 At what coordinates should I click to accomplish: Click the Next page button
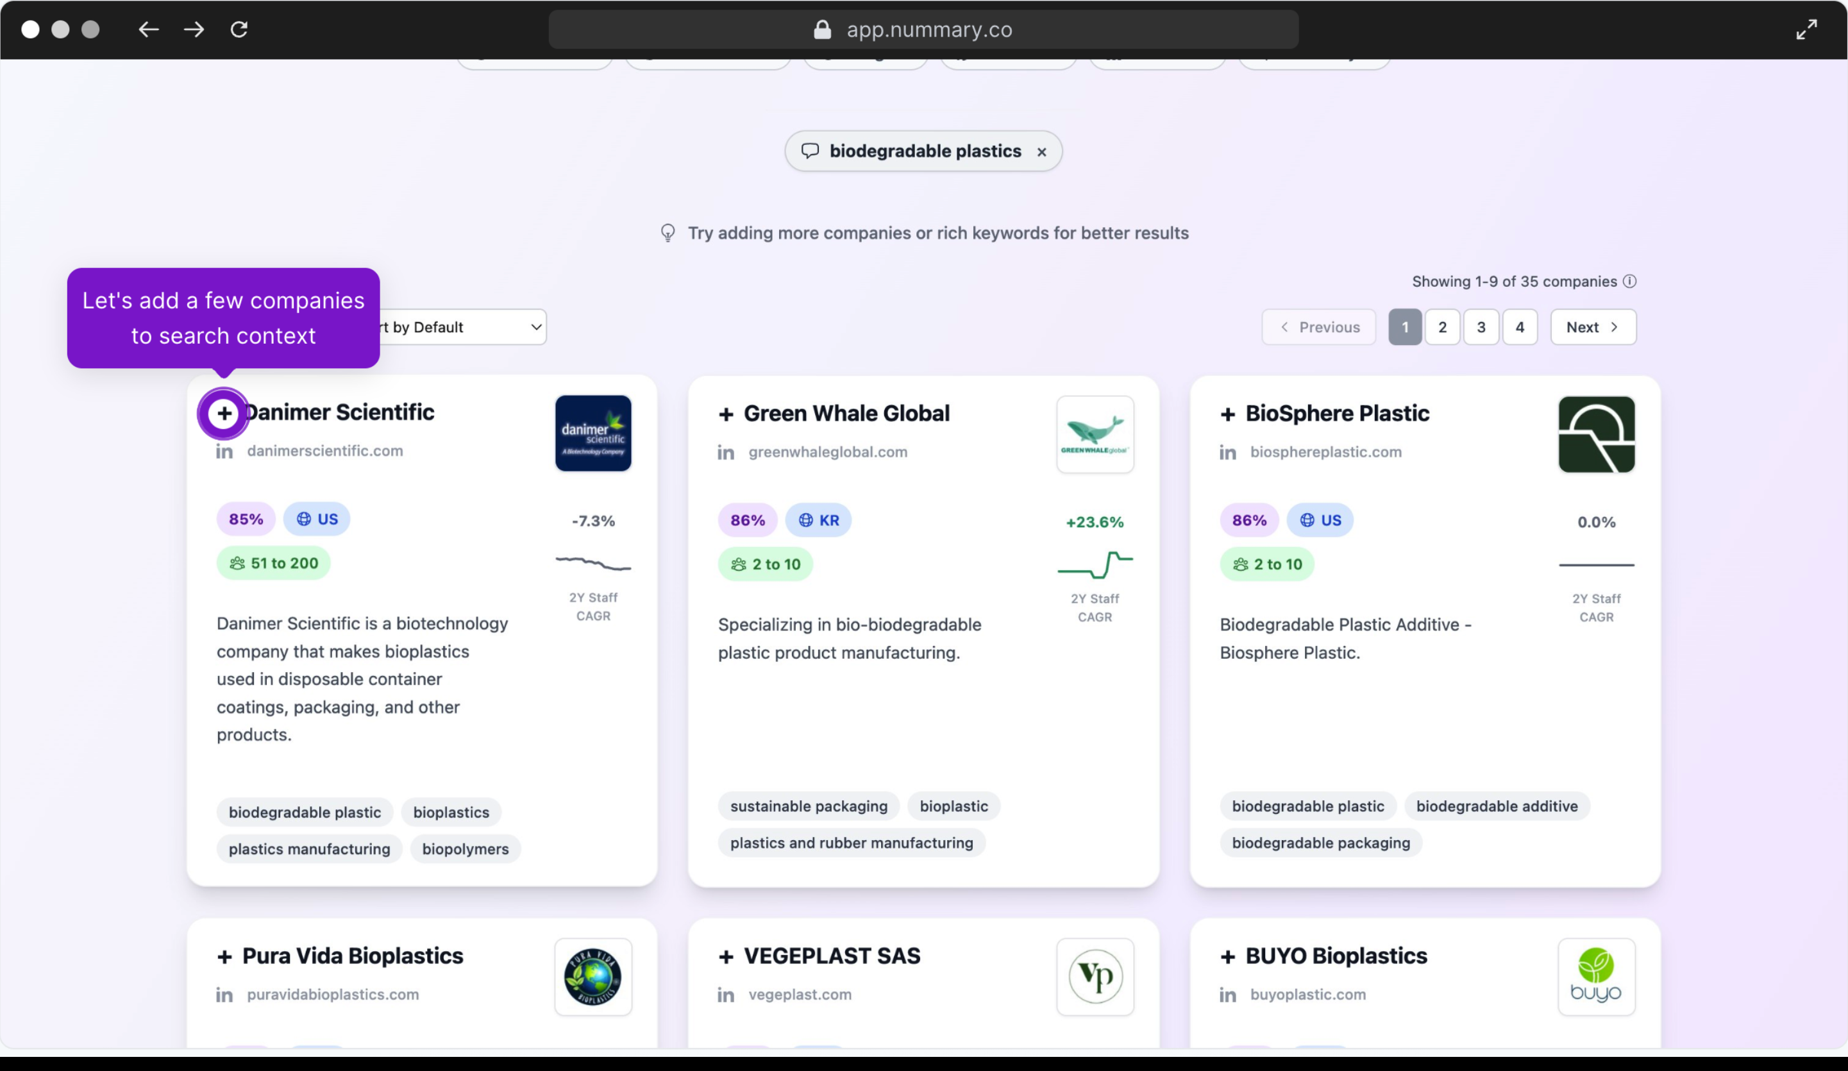(1593, 327)
